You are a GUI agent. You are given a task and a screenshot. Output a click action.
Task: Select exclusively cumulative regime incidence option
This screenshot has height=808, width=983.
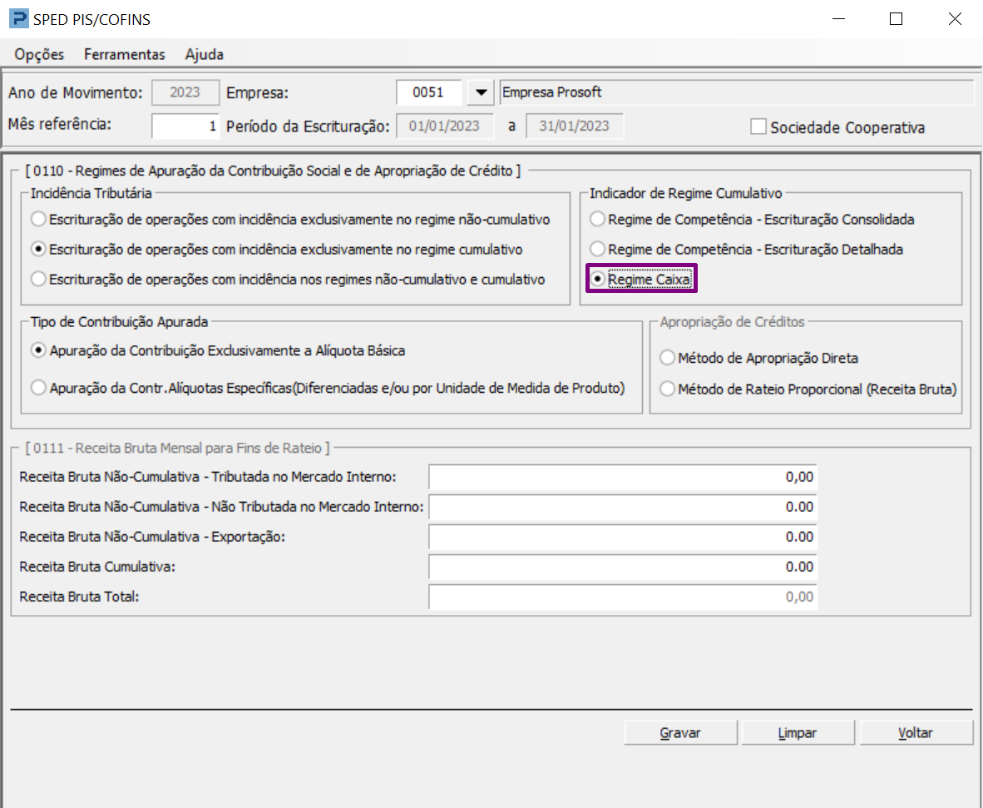[38, 250]
